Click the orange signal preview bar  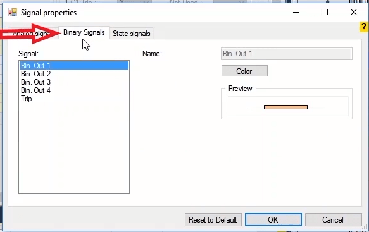point(285,107)
